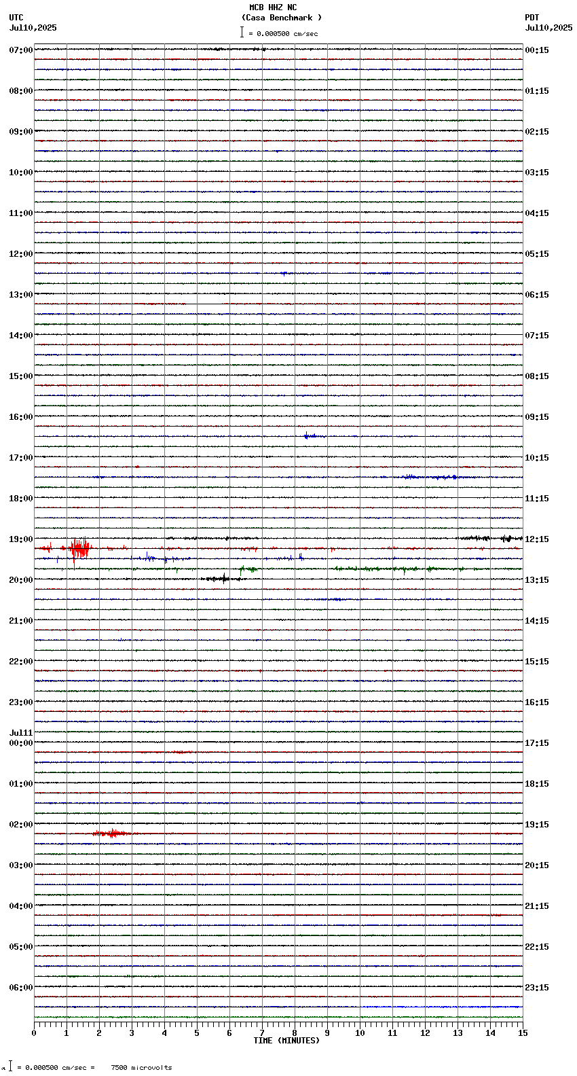Viewport: 577px width, 1076px height.
Task: Click the 12:15 PDT row label
Action: click(x=537, y=539)
